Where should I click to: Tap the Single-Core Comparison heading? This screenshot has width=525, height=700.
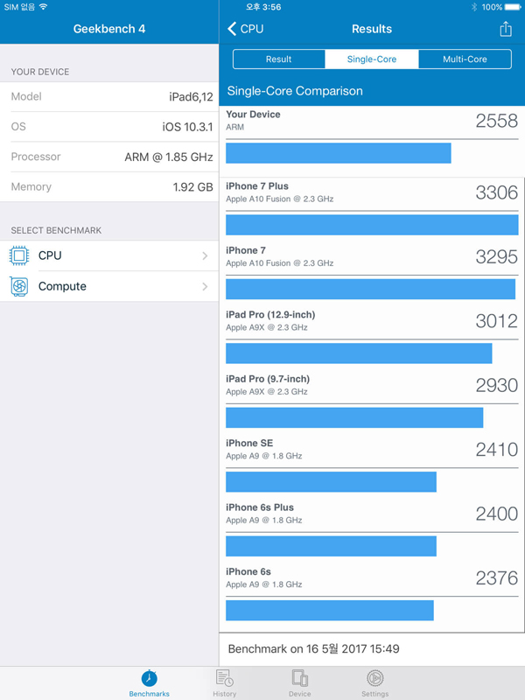coord(295,91)
